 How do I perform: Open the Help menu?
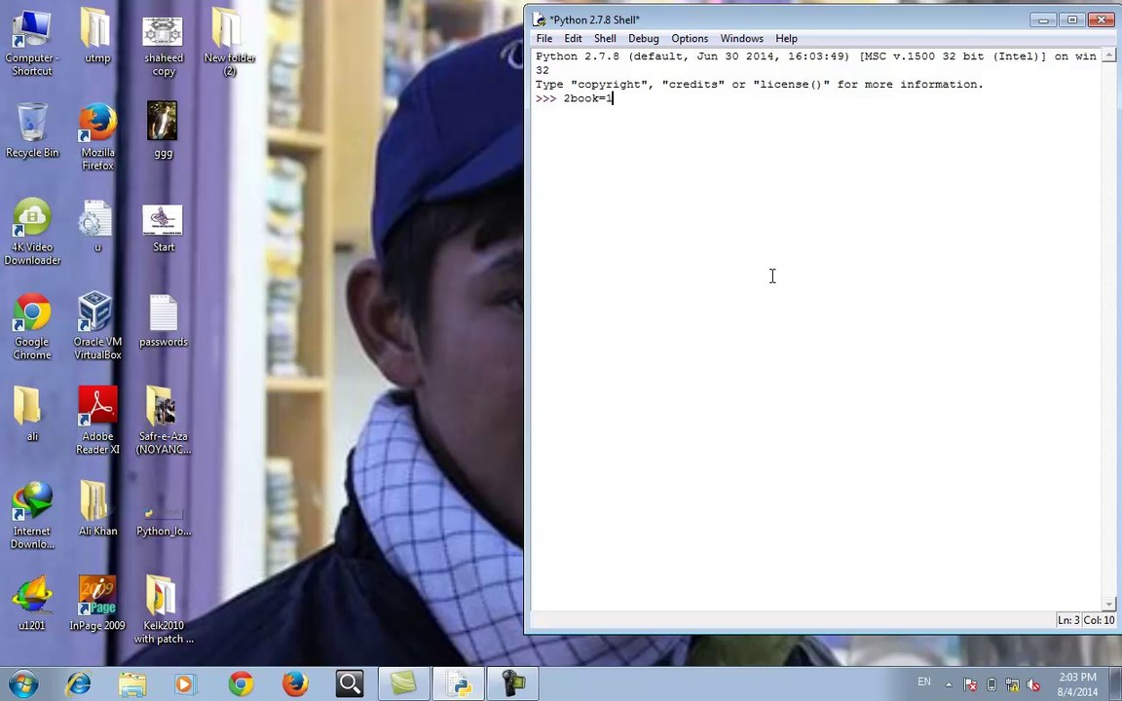pos(786,39)
